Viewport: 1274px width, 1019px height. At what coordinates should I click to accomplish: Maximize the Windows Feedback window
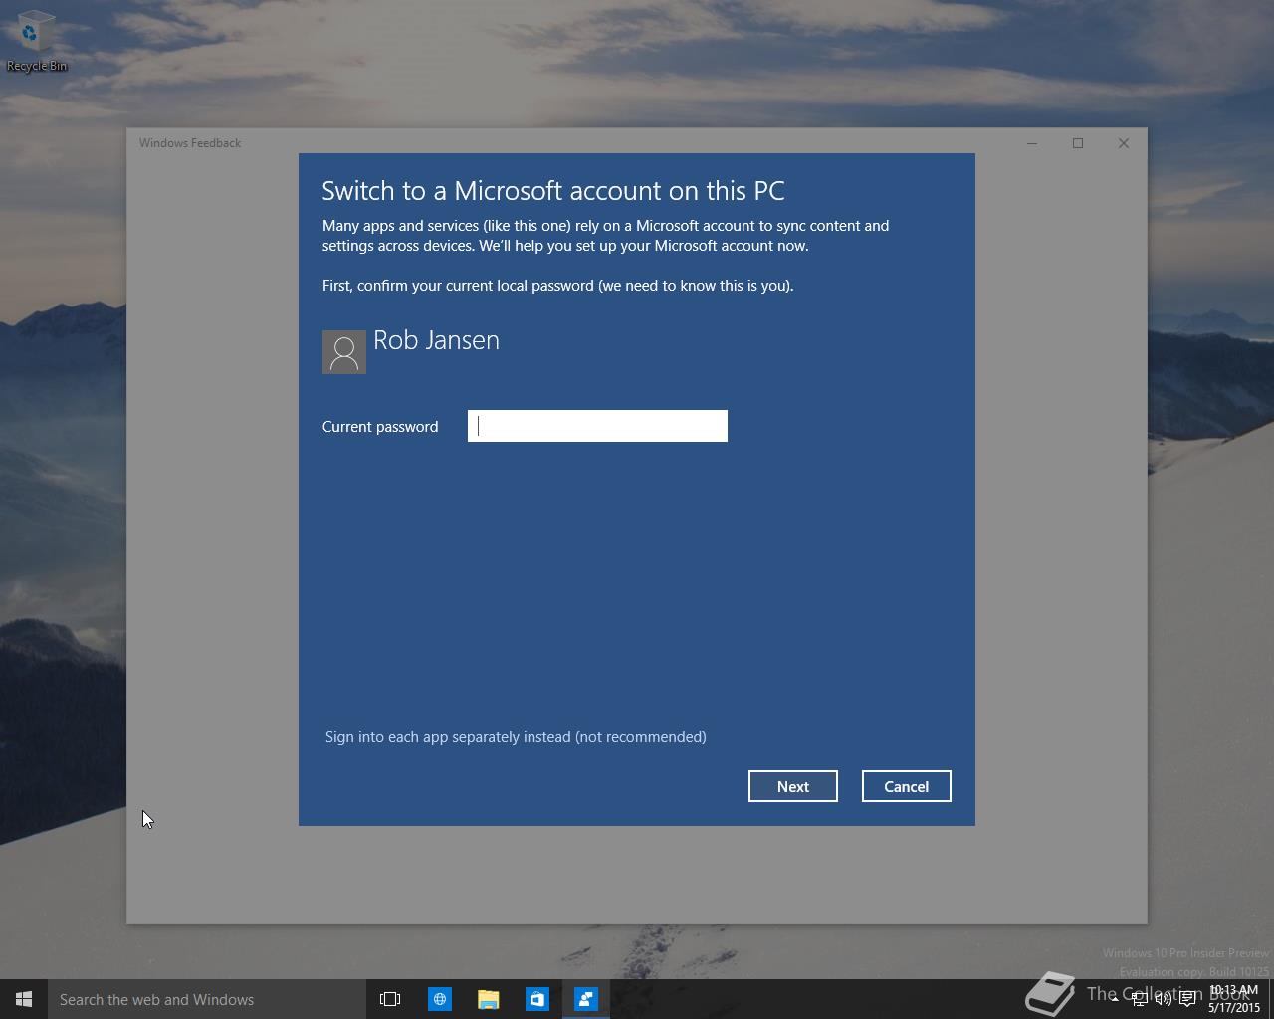[x=1078, y=143]
